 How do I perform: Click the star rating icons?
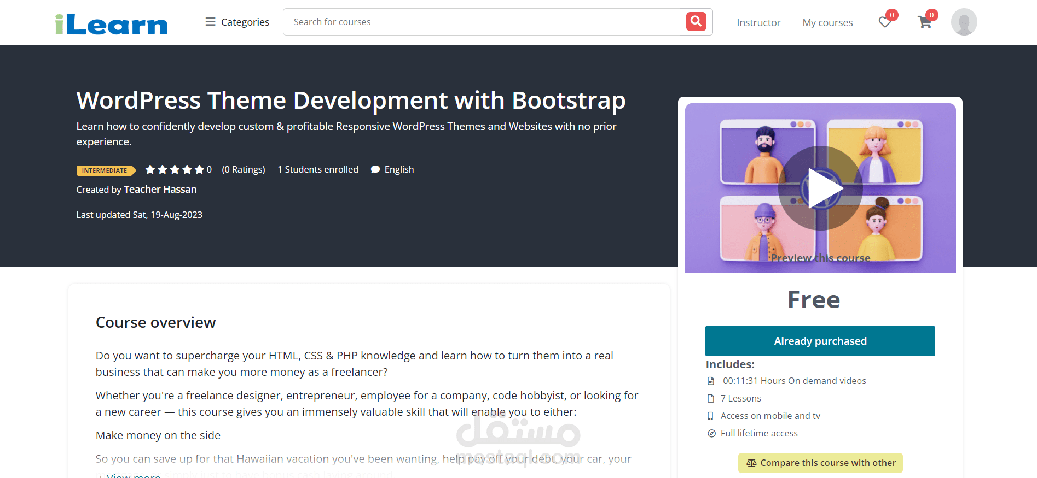coord(175,169)
